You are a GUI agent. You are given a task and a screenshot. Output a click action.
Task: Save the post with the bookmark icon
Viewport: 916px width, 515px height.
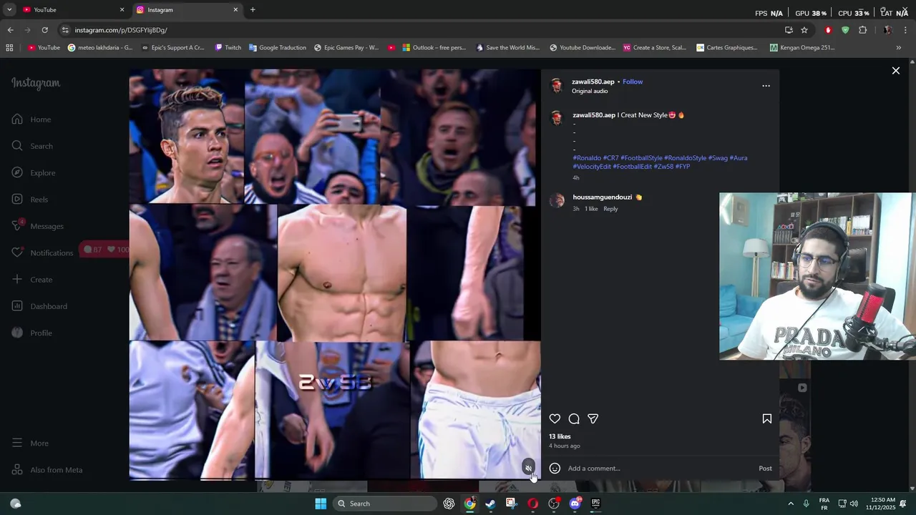pyautogui.click(x=766, y=418)
